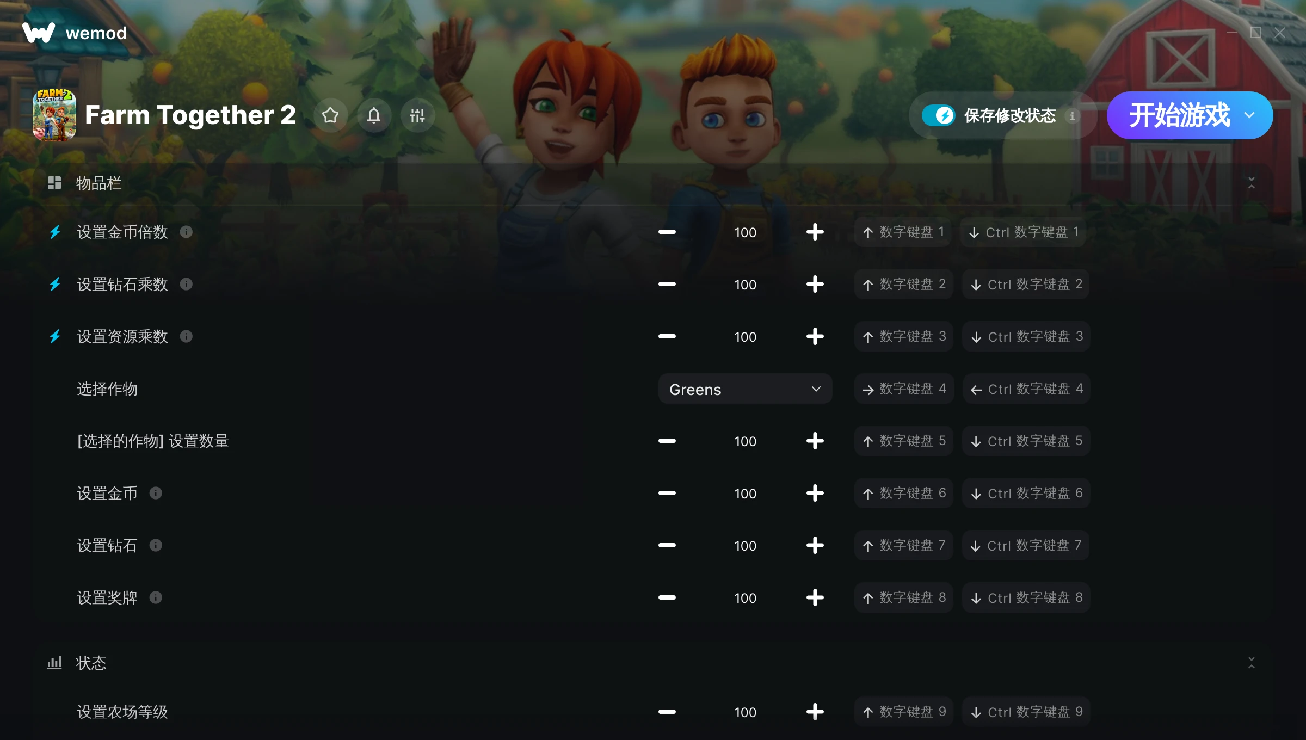Click the 开始游戏 button

pyautogui.click(x=1179, y=115)
